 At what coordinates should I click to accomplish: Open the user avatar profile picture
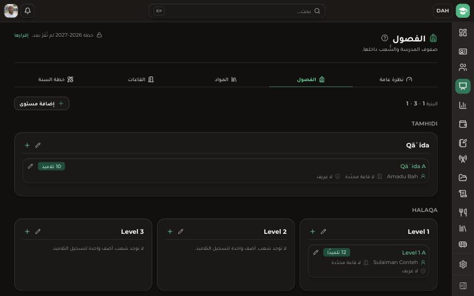[x=11, y=11]
